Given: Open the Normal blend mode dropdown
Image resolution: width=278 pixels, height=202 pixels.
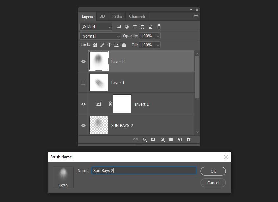Looking at the screenshot, I should click(x=100, y=36).
